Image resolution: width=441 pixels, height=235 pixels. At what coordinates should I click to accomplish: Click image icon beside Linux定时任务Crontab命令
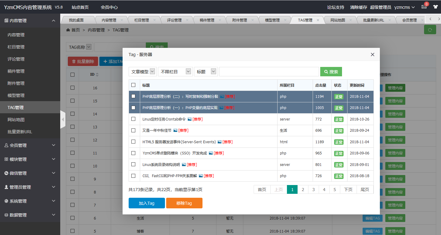pos(189,119)
